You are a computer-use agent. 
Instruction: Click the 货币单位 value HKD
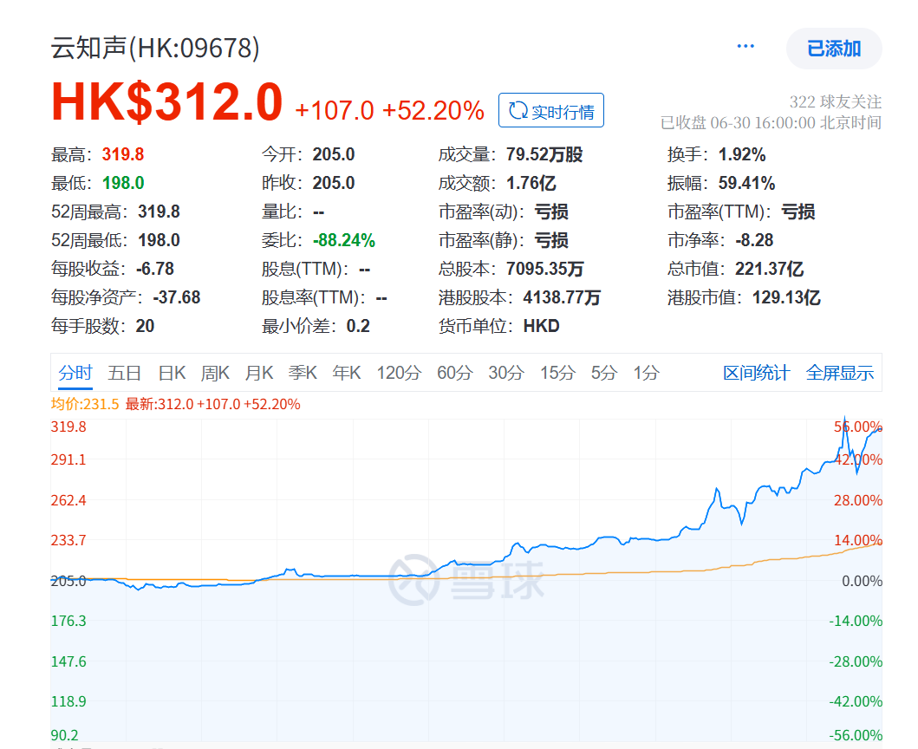point(542,326)
